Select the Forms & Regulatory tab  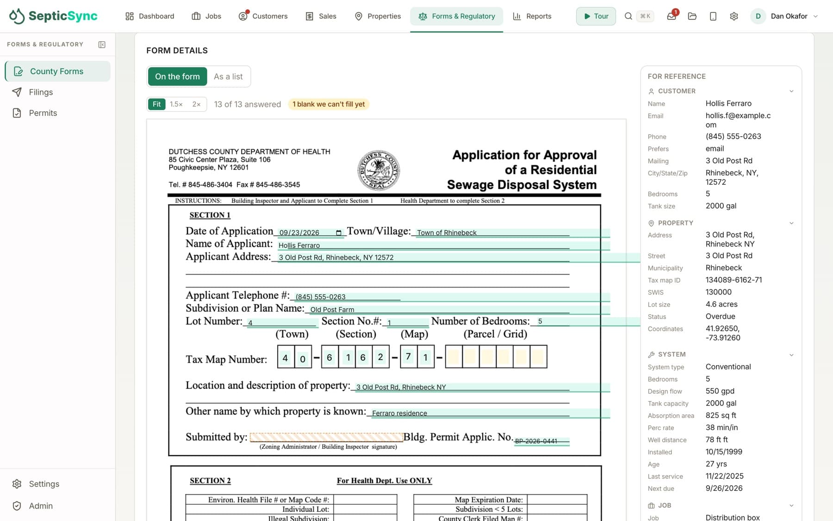point(457,16)
